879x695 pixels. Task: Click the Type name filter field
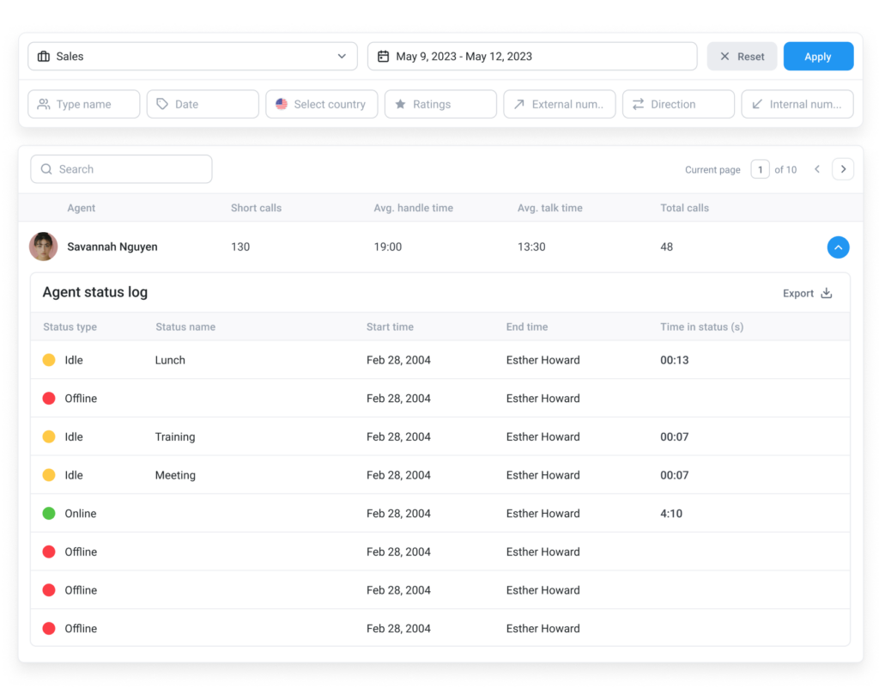point(84,104)
